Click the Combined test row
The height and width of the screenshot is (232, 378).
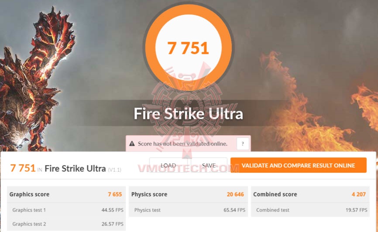[310, 210]
